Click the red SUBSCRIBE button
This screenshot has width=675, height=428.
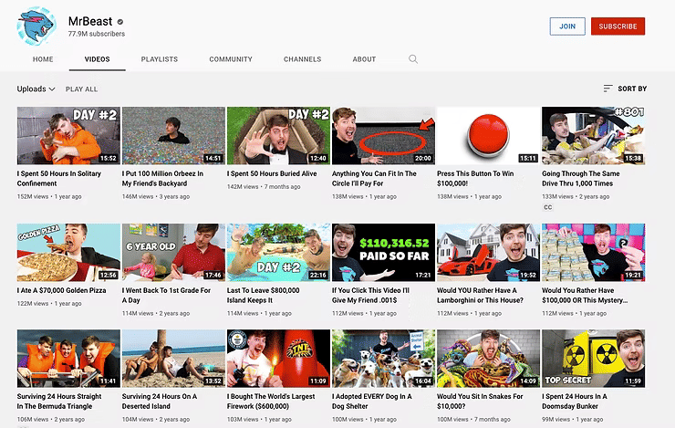tap(618, 26)
